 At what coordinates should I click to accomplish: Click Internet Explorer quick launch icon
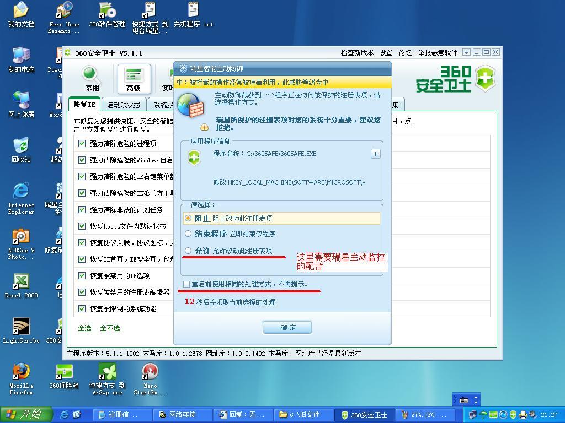[65, 415]
